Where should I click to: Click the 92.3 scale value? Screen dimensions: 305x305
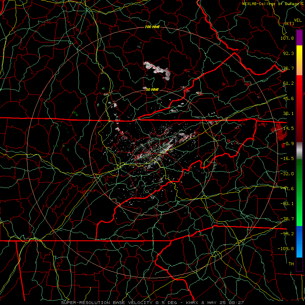click(288, 53)
